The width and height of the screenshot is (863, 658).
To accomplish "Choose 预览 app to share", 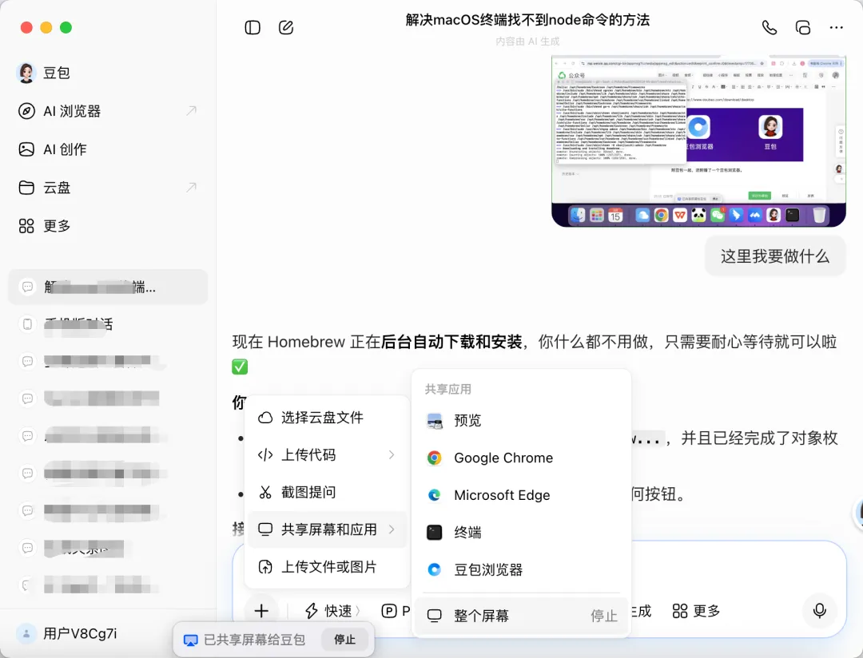I will coord(521,421).
